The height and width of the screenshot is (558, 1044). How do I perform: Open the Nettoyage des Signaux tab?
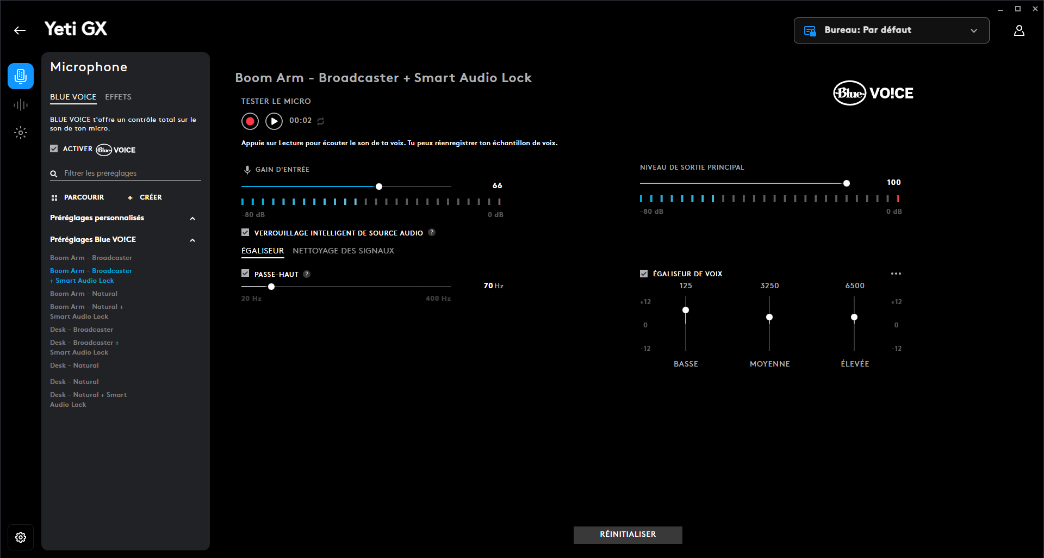[343, 251]
